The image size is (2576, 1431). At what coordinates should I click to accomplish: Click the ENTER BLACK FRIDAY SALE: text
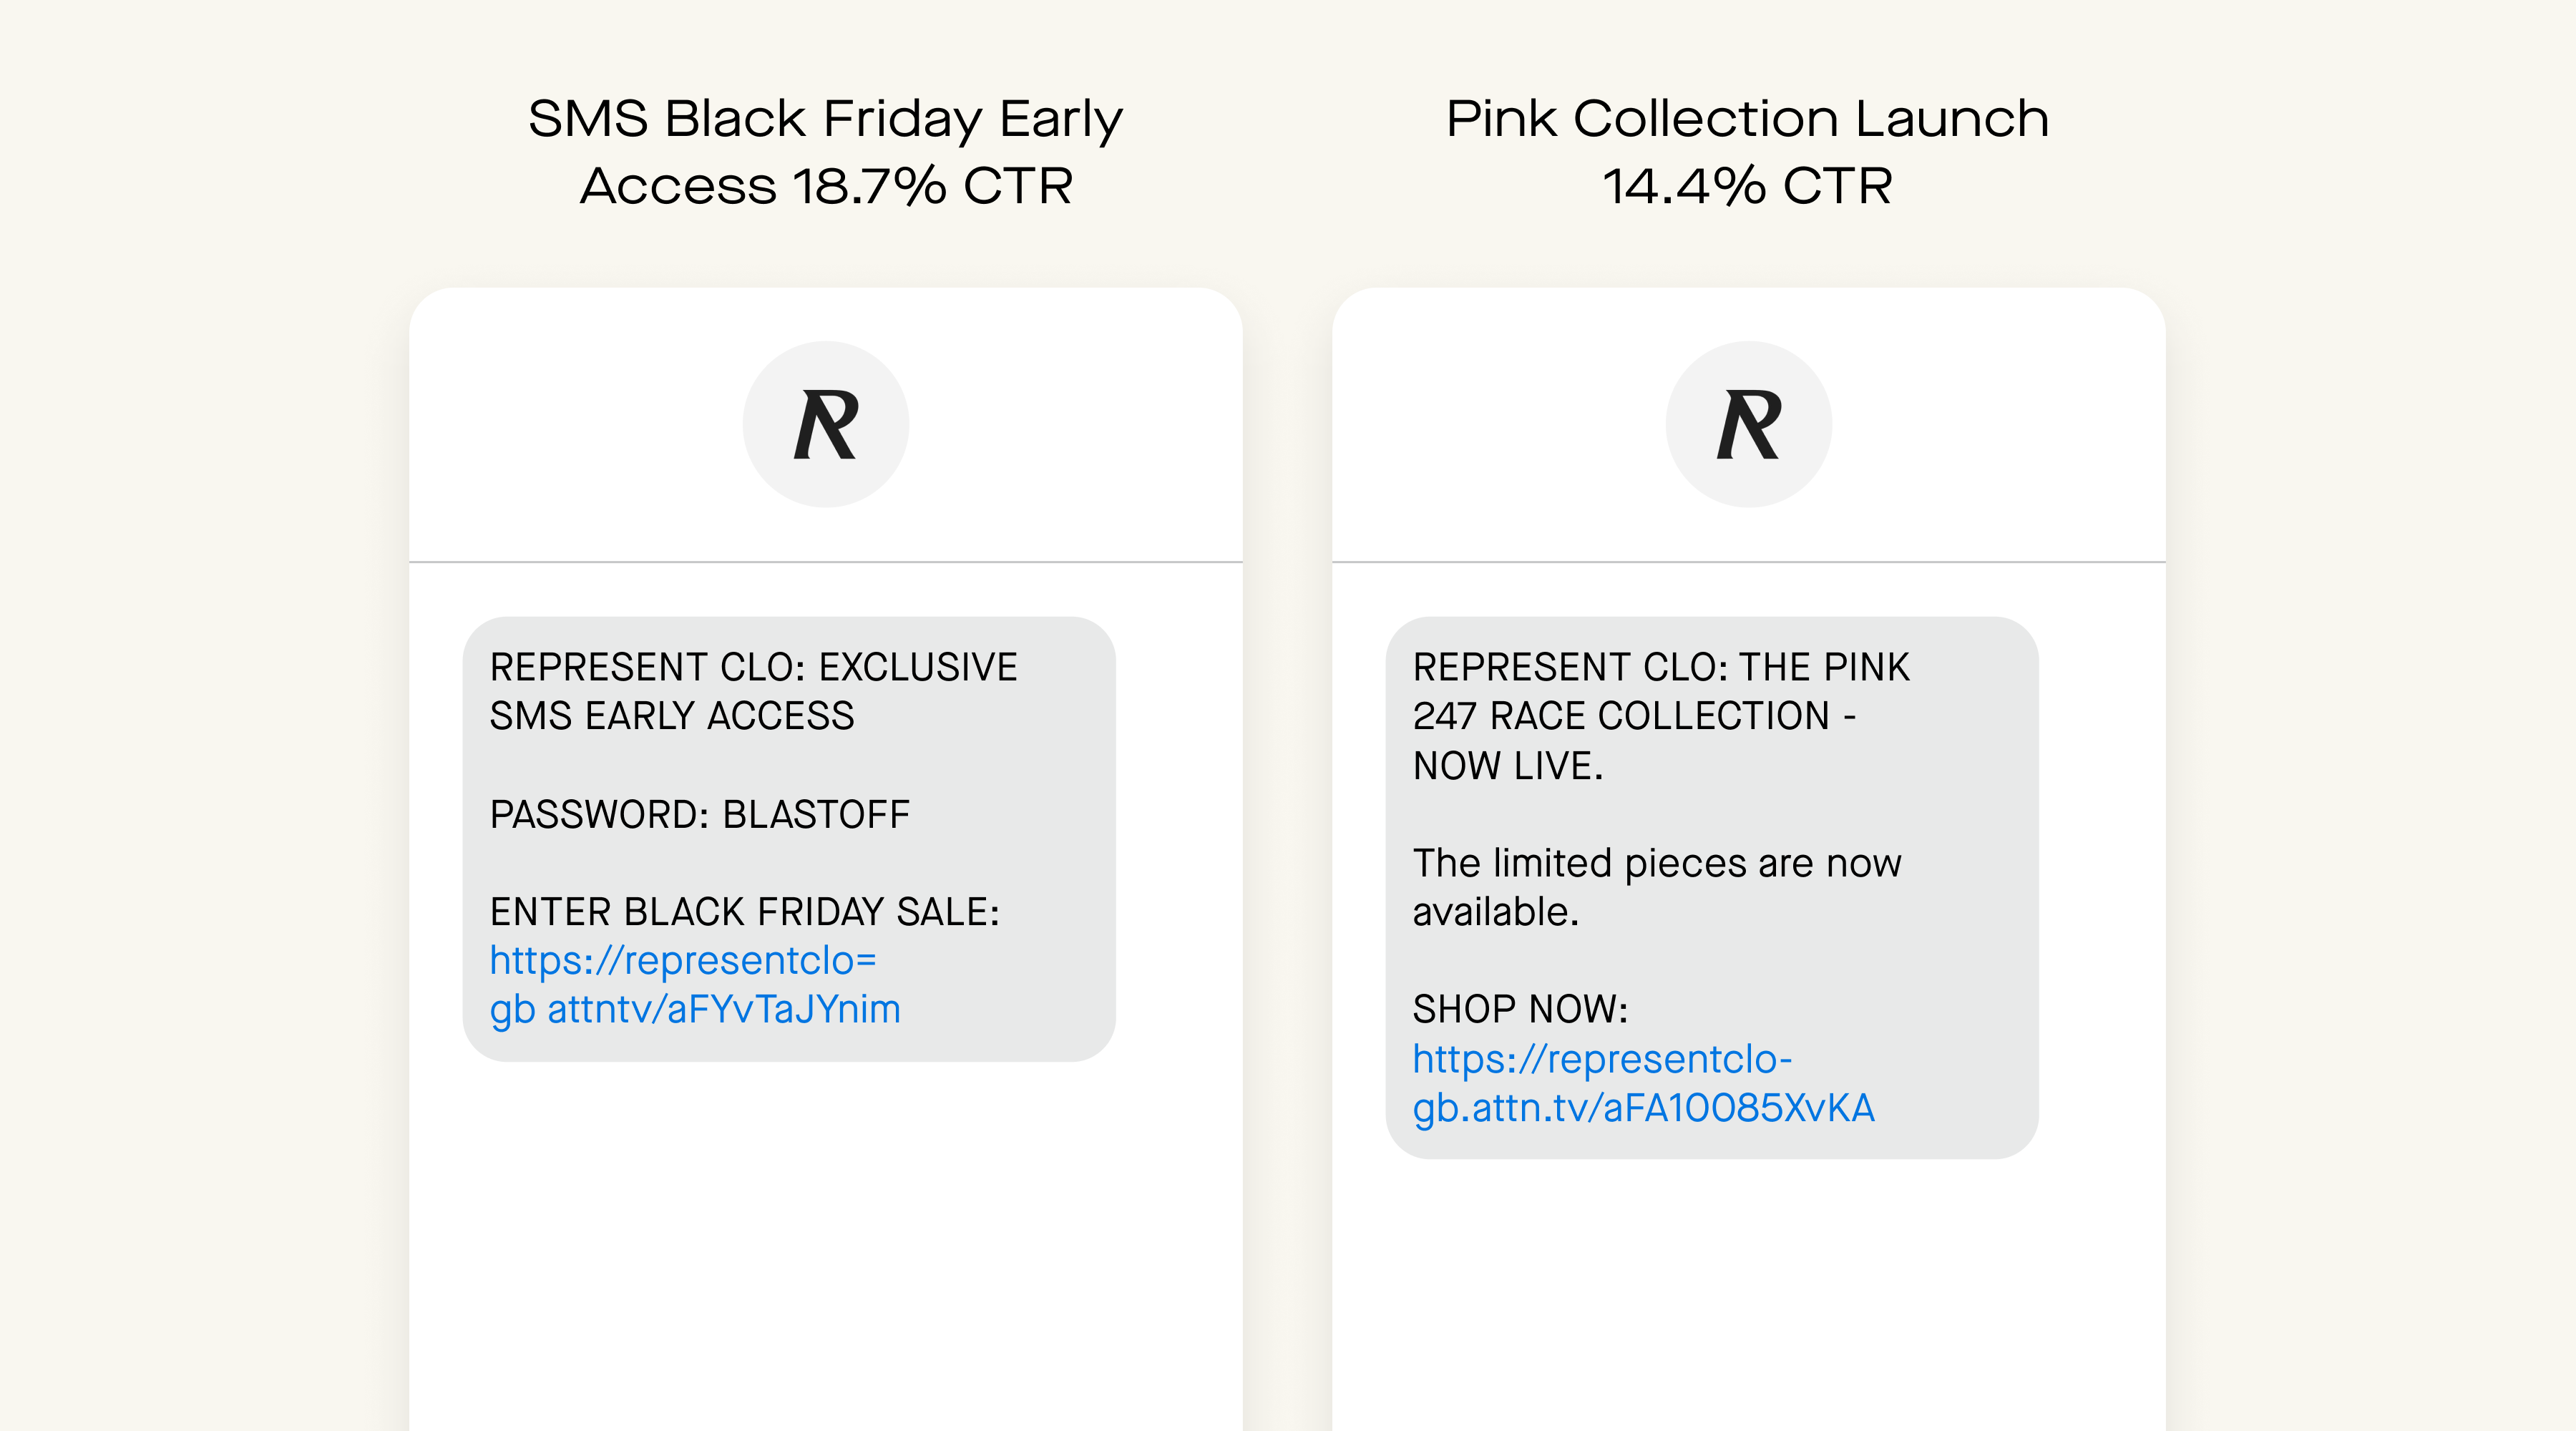(x=744, y=912)
